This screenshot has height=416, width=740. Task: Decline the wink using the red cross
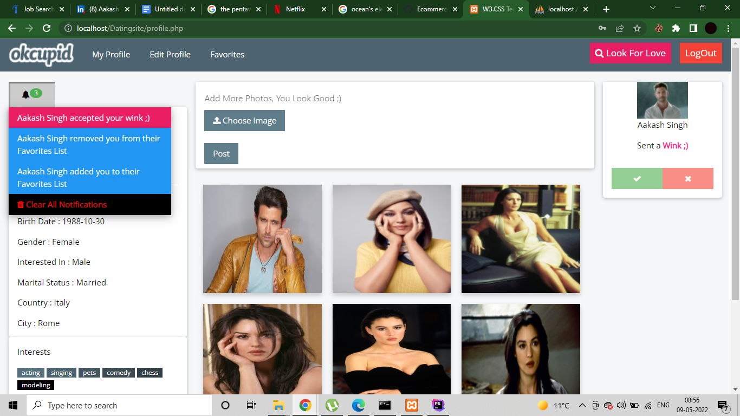tap(688, 178)
